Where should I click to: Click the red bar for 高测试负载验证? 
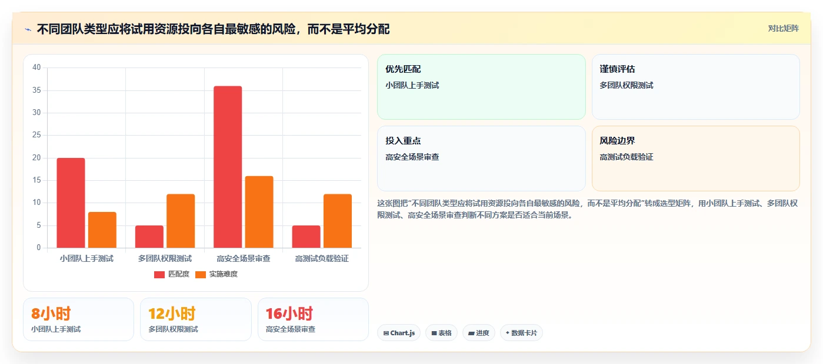306,237
